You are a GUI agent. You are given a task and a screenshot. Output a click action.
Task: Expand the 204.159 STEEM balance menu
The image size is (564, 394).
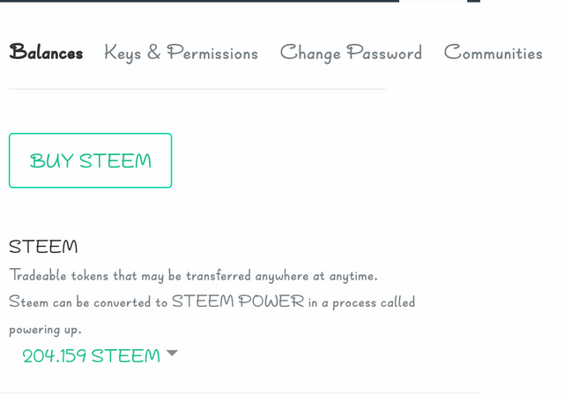point(91,356)
